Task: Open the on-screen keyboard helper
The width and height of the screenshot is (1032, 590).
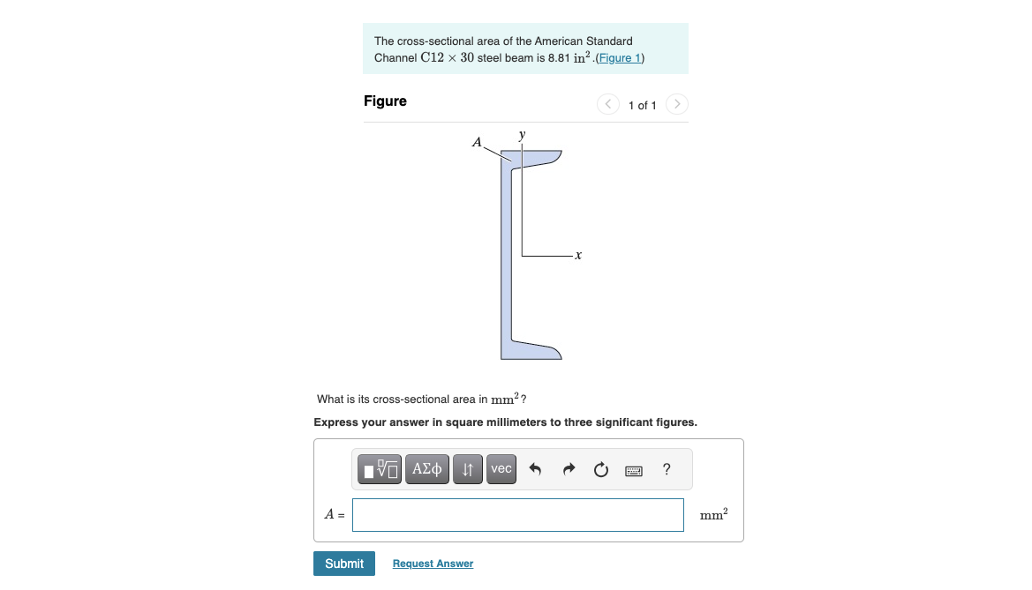Action: pos(633,470)
